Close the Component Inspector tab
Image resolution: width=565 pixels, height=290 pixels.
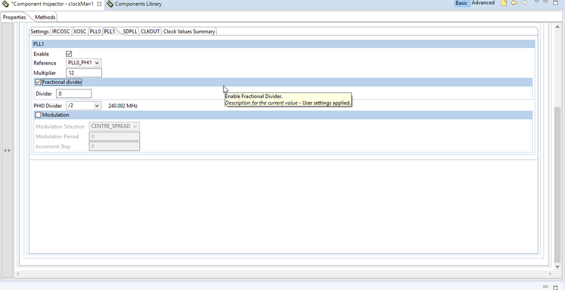pyautogui.click(x=99, y=4)
